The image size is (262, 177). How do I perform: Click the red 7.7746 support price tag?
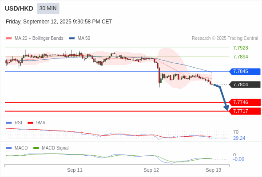pyautogui.click(x=245, y=102)
